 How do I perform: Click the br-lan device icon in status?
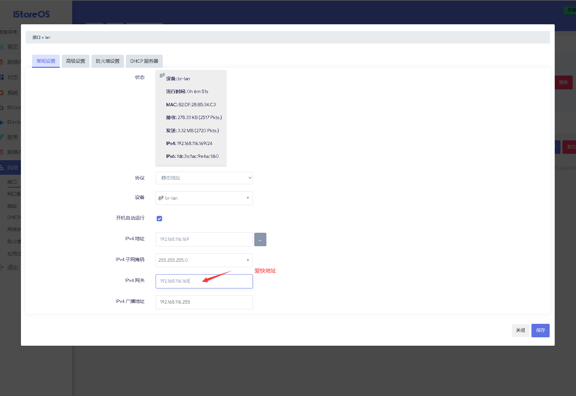[x=162, y=76]
